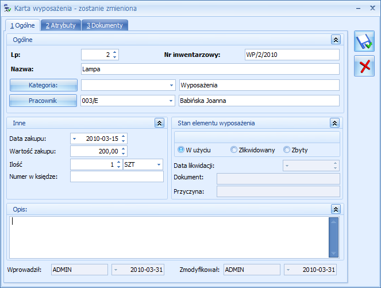Collapse the Opis section
The image size is (381, 288).
click(x=336, y=209)
